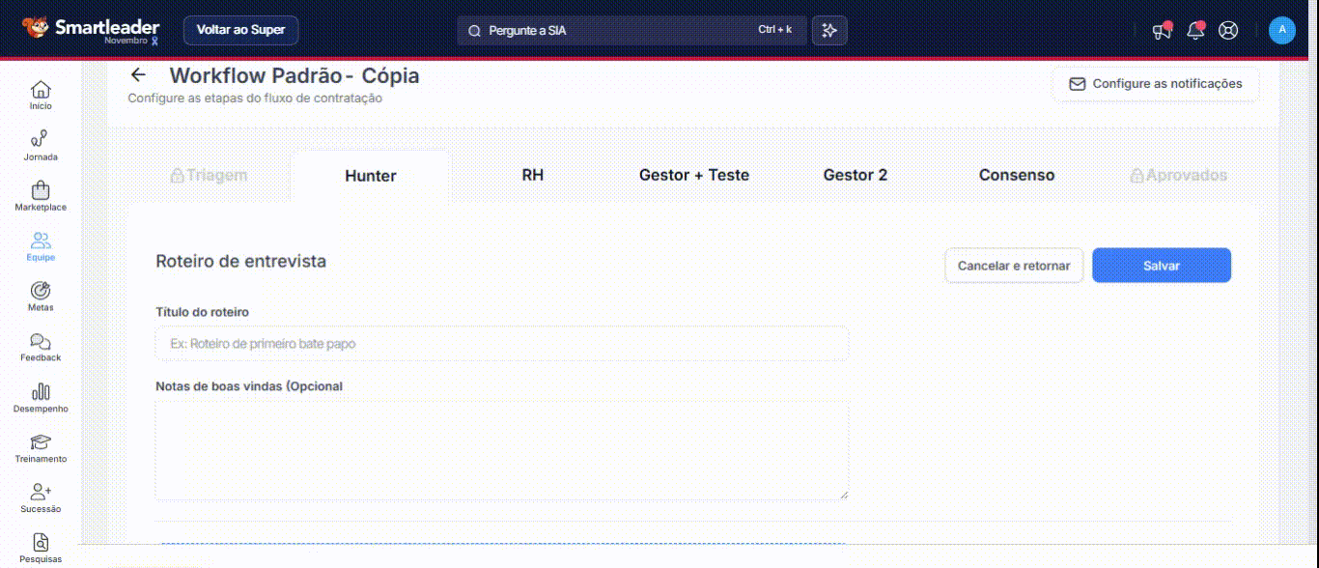Image resolution: width=1319 pixels, height=568 pixels.
Task: Click Cancelar e retornar button
Action: (x=1013, y=266)
